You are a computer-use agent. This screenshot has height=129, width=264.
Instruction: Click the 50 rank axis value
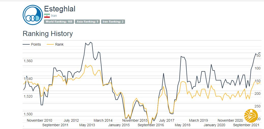pos(258,56)
